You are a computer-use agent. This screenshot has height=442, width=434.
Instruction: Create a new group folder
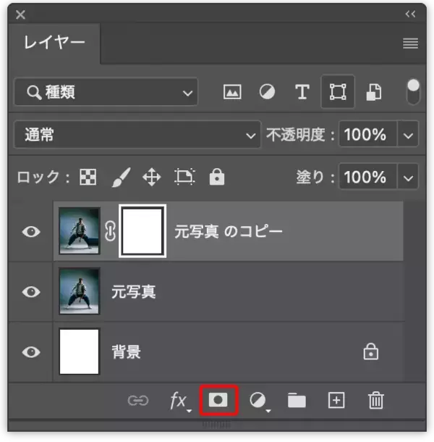297,400
